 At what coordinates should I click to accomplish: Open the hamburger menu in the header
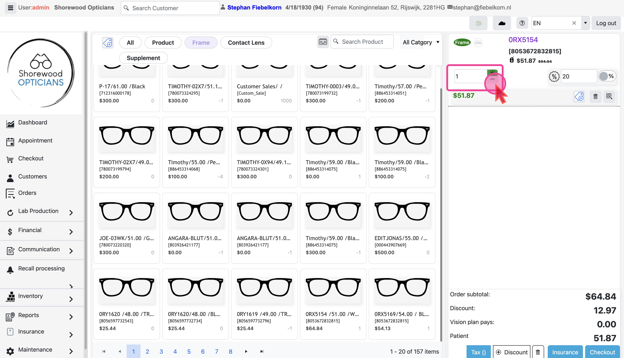point(10,8)
